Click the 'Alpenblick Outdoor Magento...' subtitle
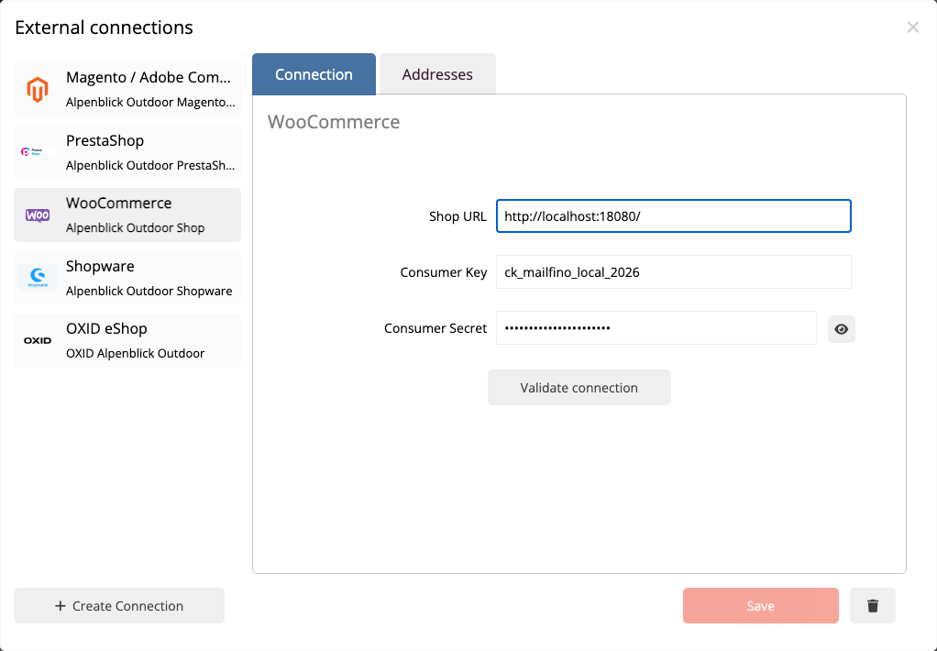This screenshot has width=937, height=651. (150, 102)
